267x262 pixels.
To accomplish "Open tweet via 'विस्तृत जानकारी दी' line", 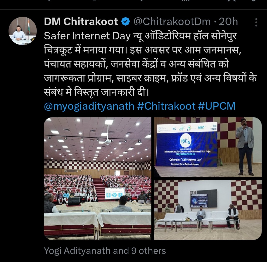I will point(112,92).
